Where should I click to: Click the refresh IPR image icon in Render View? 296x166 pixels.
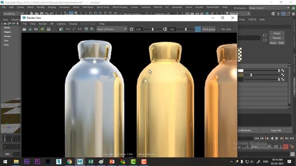49,29
